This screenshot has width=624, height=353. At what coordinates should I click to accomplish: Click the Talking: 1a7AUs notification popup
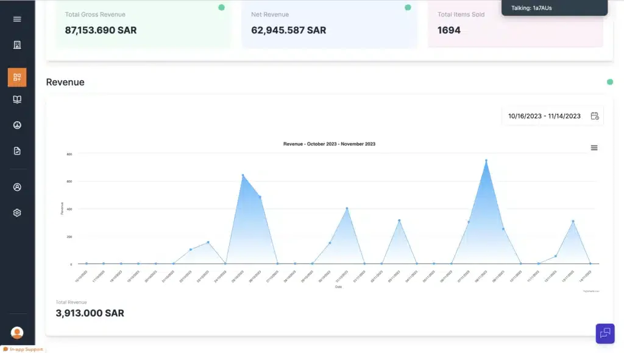pyautogui.click(x=555, y=7)
